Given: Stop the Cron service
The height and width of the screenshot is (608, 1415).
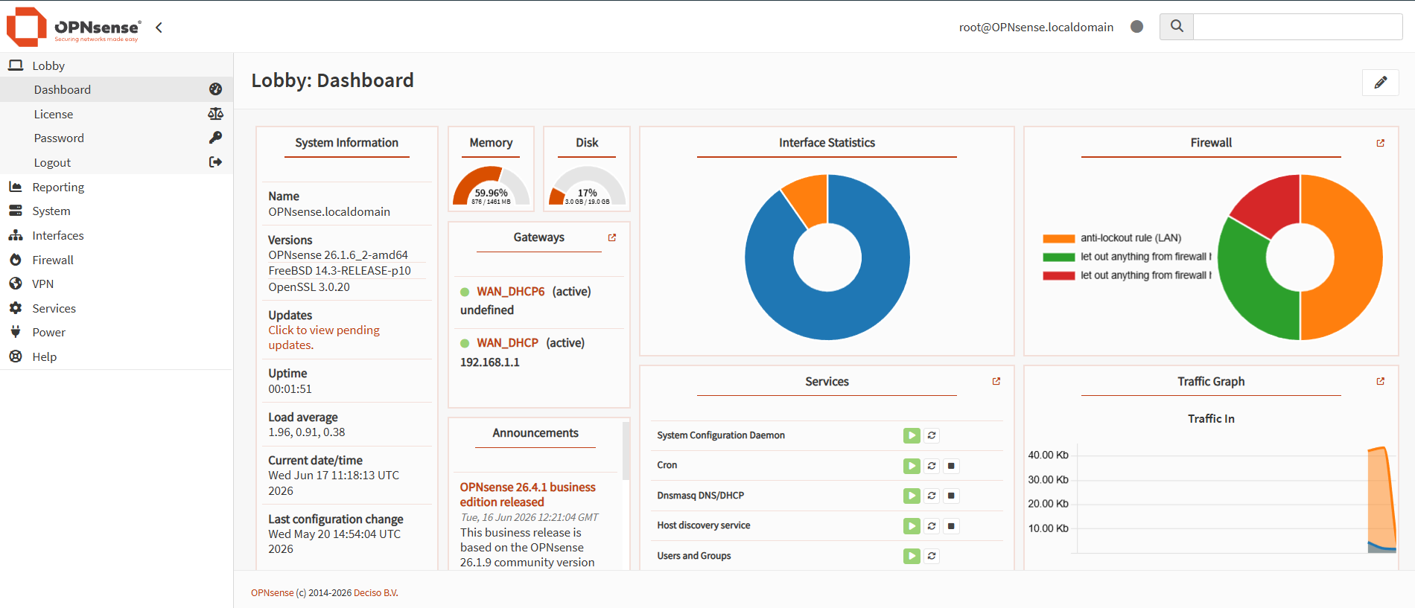Looking at the screenshot, I should click(x=951, y=466).
